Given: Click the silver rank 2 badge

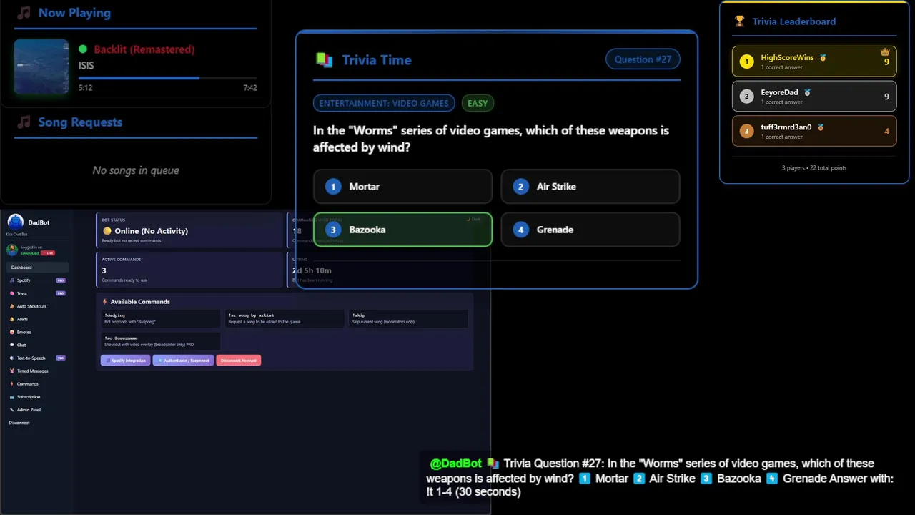Looking at the screenshot, I should pos(746,97).
